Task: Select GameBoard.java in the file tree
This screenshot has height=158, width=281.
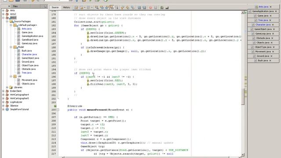Action: (30, 40)
